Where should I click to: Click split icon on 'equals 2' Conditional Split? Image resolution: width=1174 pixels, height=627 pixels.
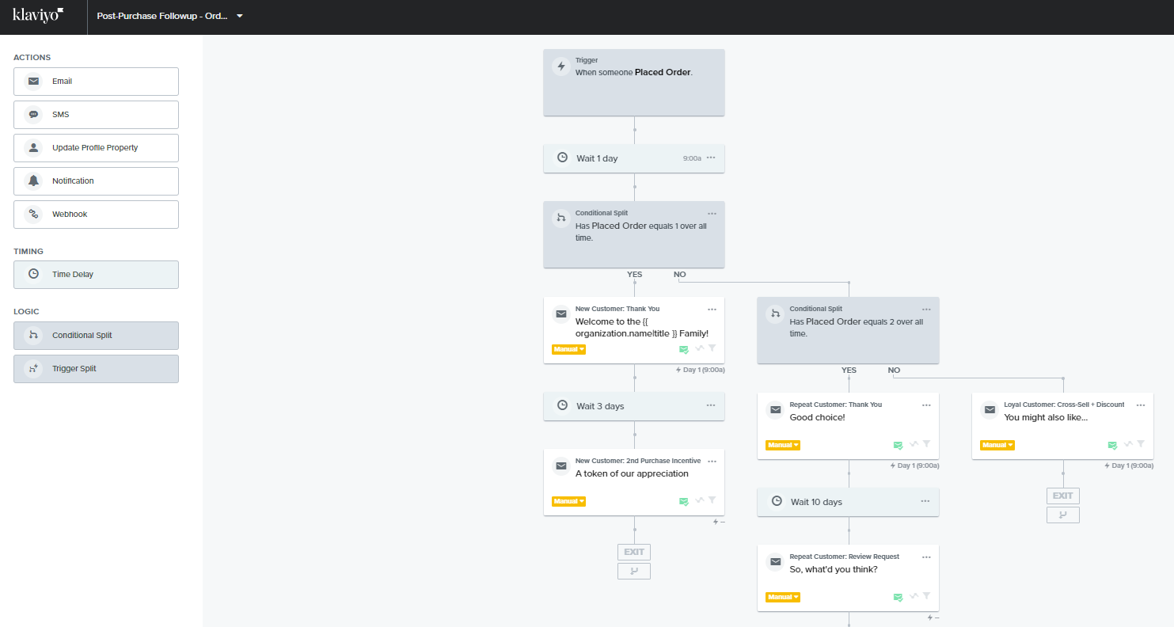[x=776, y=314]
